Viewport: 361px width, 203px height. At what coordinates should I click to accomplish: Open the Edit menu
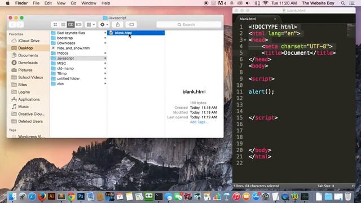[48, 3]
